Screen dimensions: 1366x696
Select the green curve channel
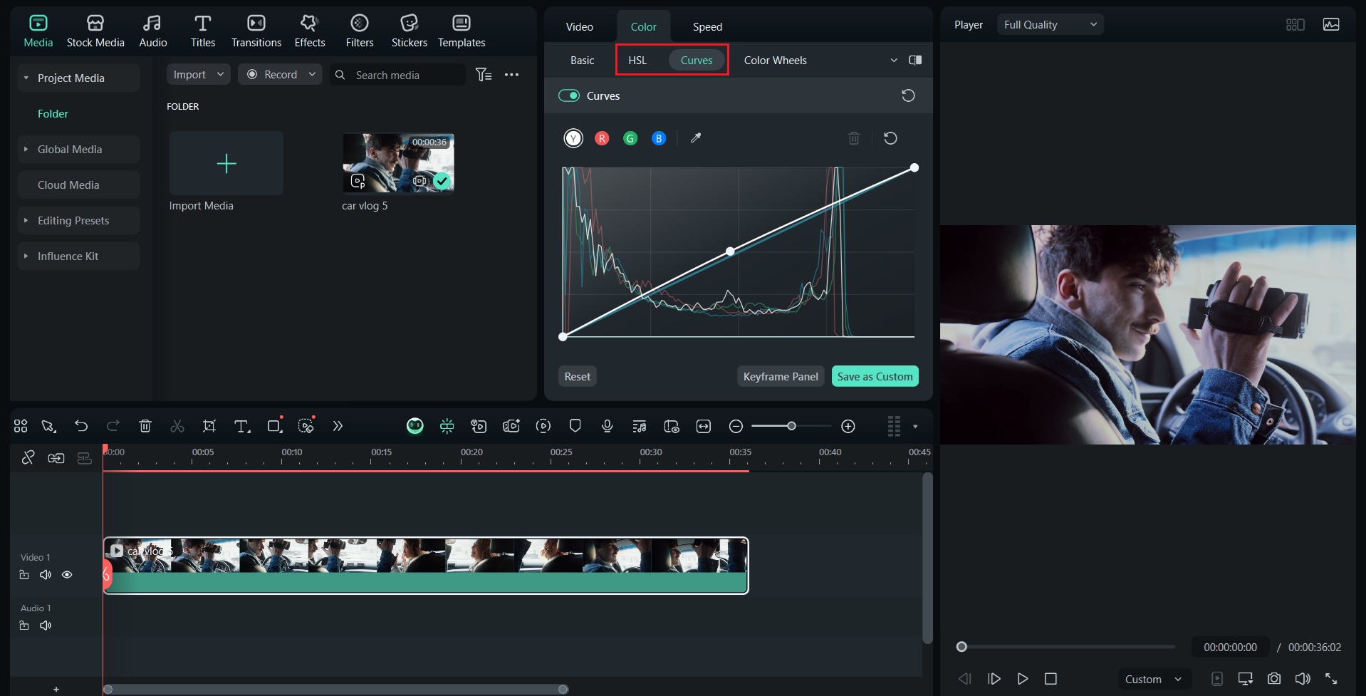[630, 138]
